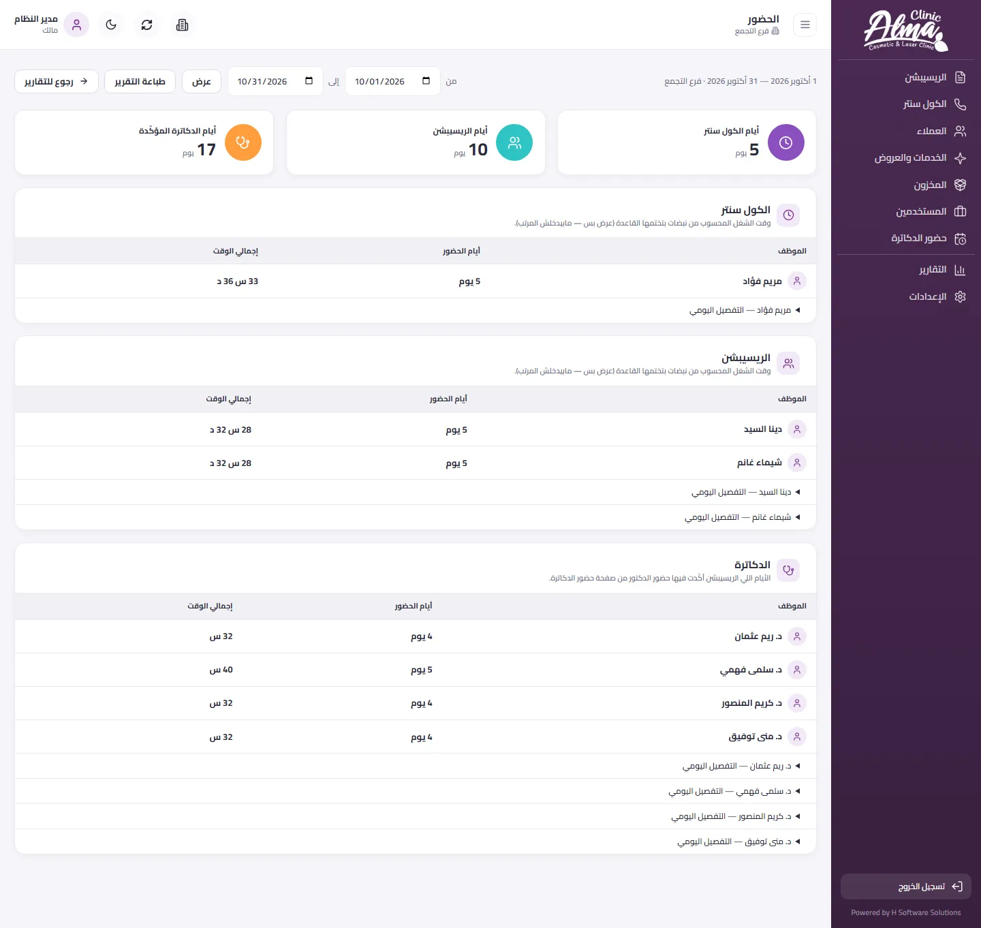Open the calendar picker for start date
This screenshot has height=928, width=981.
426,81
